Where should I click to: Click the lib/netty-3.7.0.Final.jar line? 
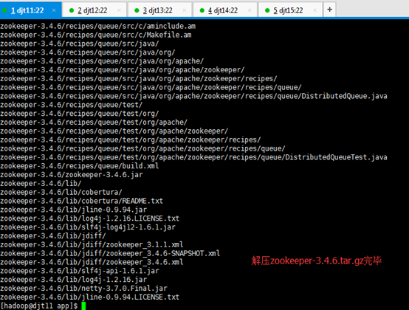pos(83,289)
